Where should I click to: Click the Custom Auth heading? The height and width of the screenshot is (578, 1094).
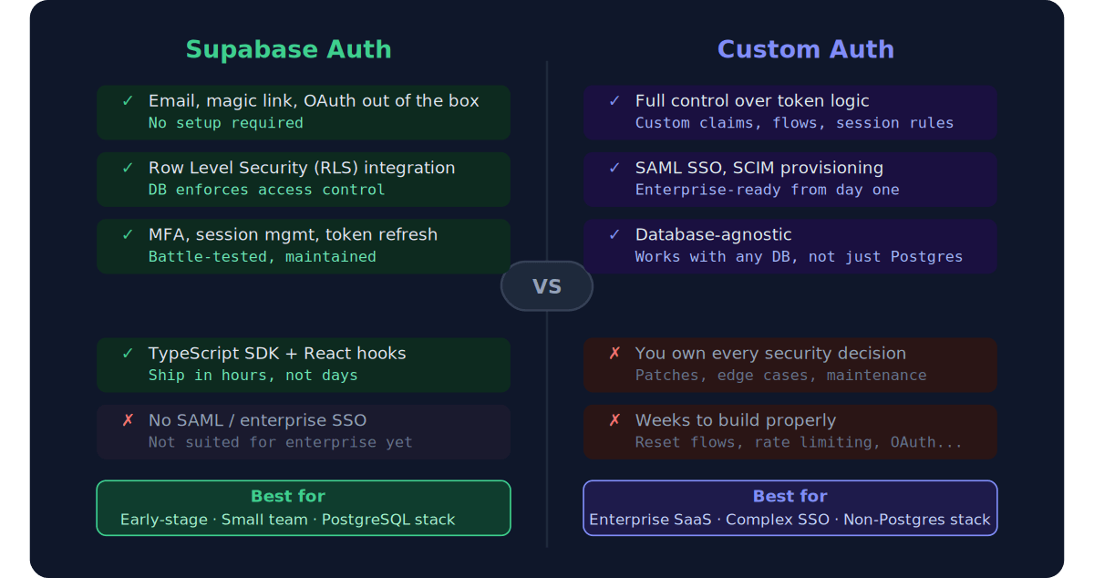(x=806, y=49)
